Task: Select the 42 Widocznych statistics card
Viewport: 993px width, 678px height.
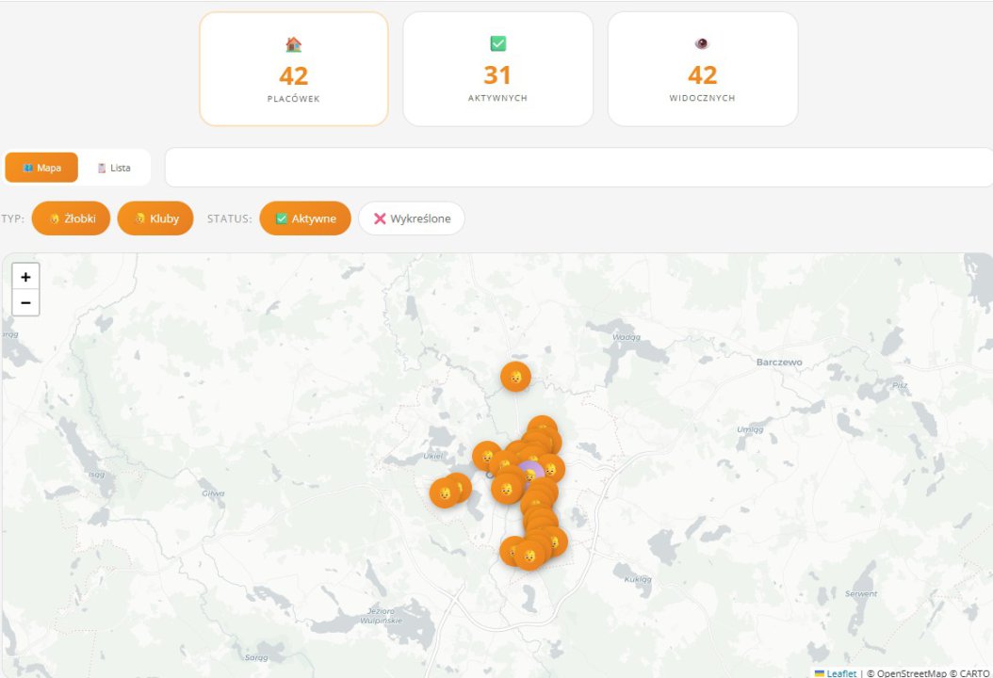Action: (x=702, y=69)
